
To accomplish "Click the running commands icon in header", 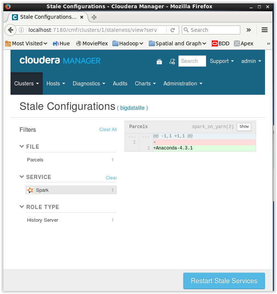I will 172,61.
